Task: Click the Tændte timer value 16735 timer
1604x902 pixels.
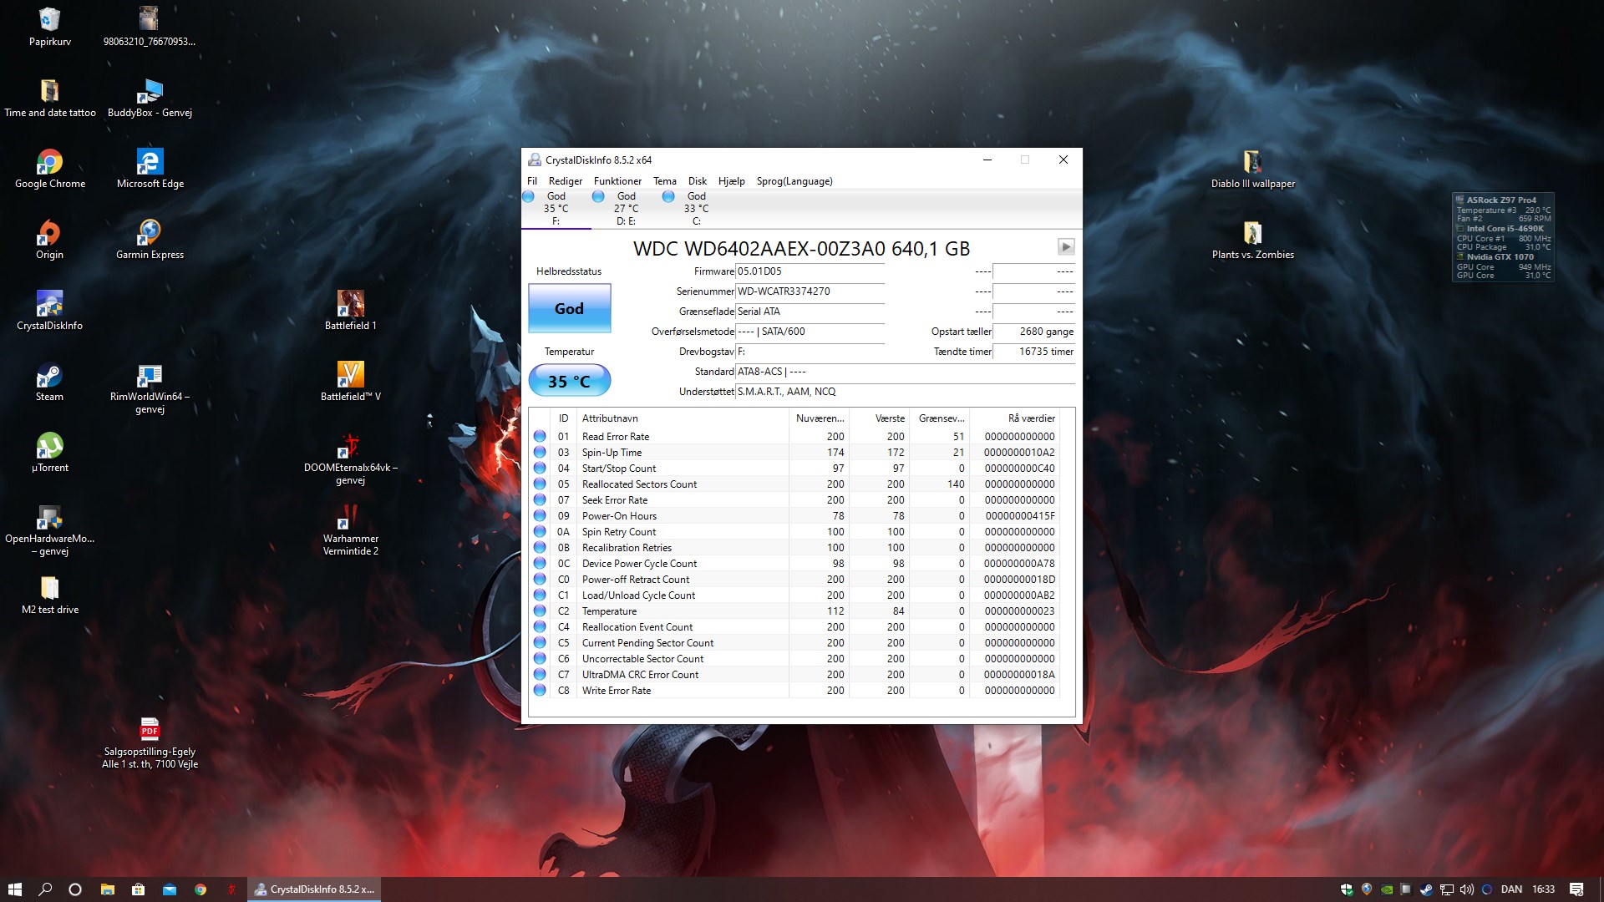Action: 1034,352
